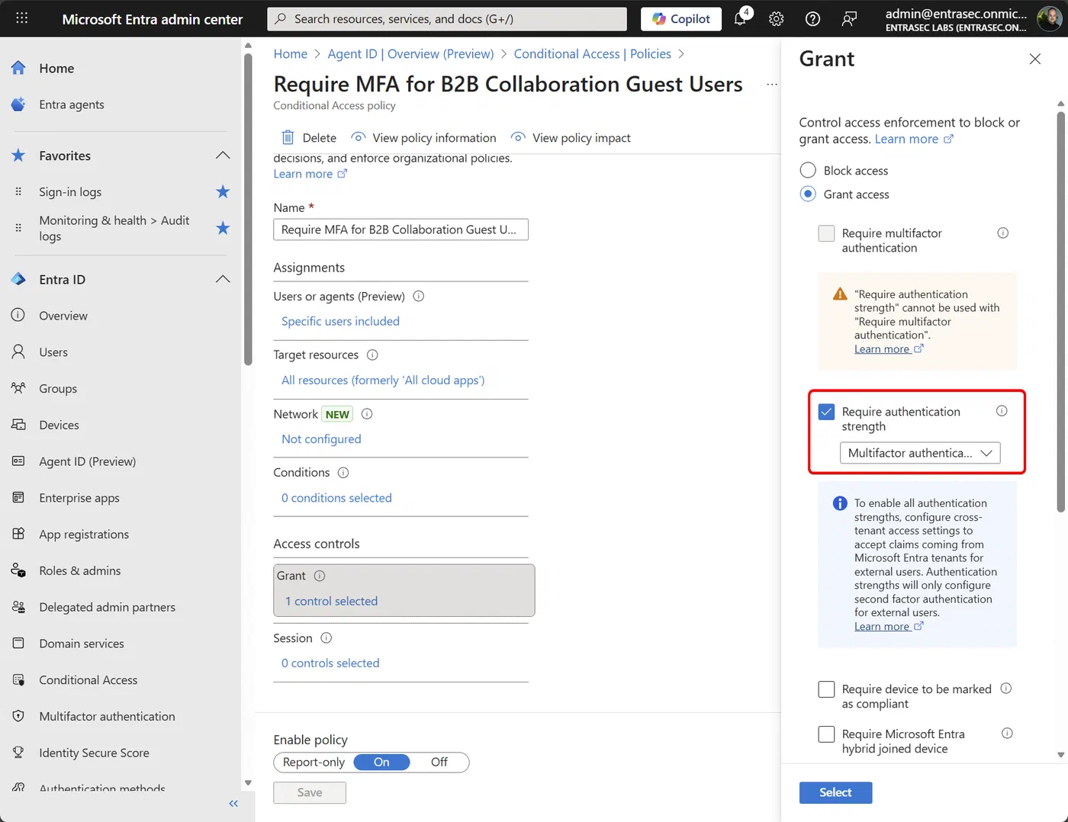Set Enable policy to Off
This screenshot has height=822, width=1068.
click(439, 762)
